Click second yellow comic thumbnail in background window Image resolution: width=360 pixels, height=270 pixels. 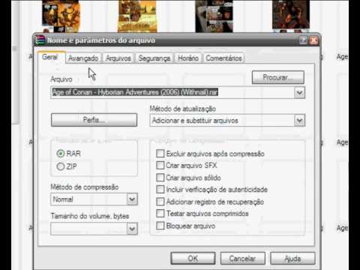coord(137,16)
